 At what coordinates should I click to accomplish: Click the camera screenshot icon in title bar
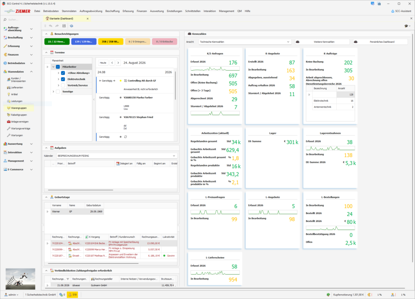(x=379, y=4)
